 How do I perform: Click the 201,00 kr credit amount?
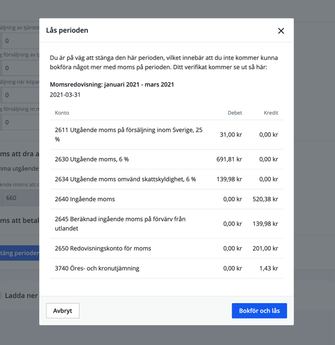click(265, 248)
